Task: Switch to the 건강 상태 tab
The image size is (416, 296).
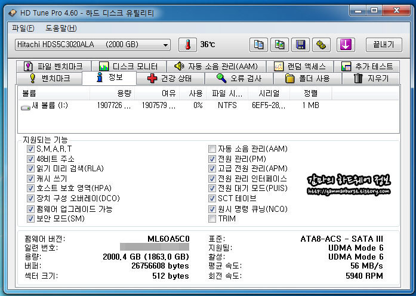Action: [170, 78]
